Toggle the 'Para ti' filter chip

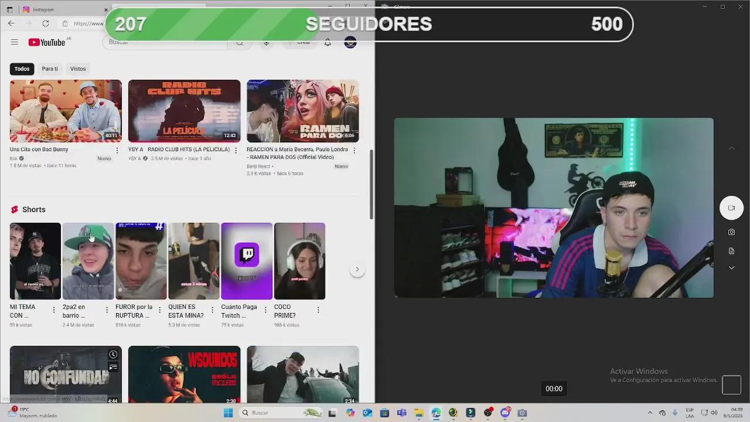point(50,69)
